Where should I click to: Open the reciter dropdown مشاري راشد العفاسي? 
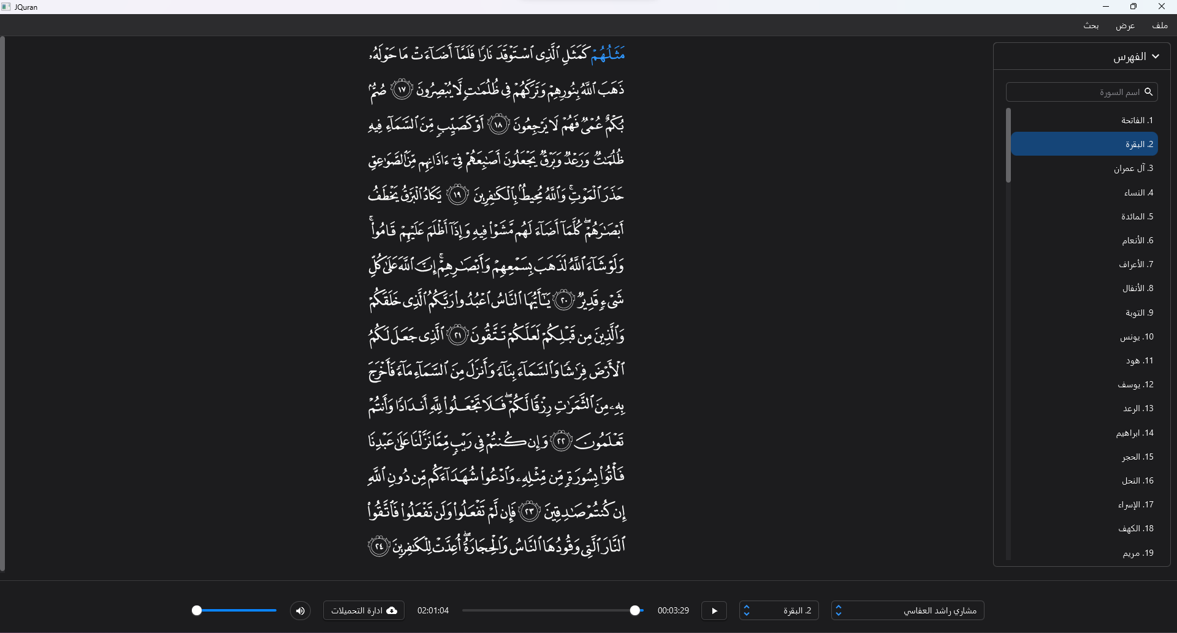(908, 611)
